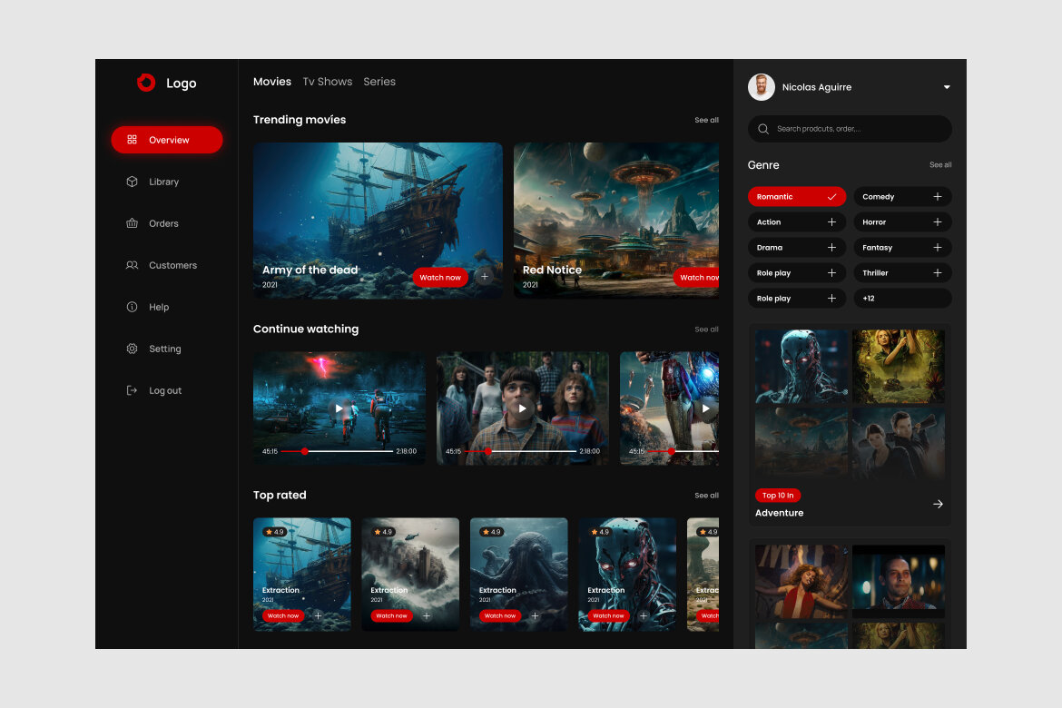This screenshot has width=1062, height=708.
Task: Open the Help sidebar item
Action: (148, 307)
